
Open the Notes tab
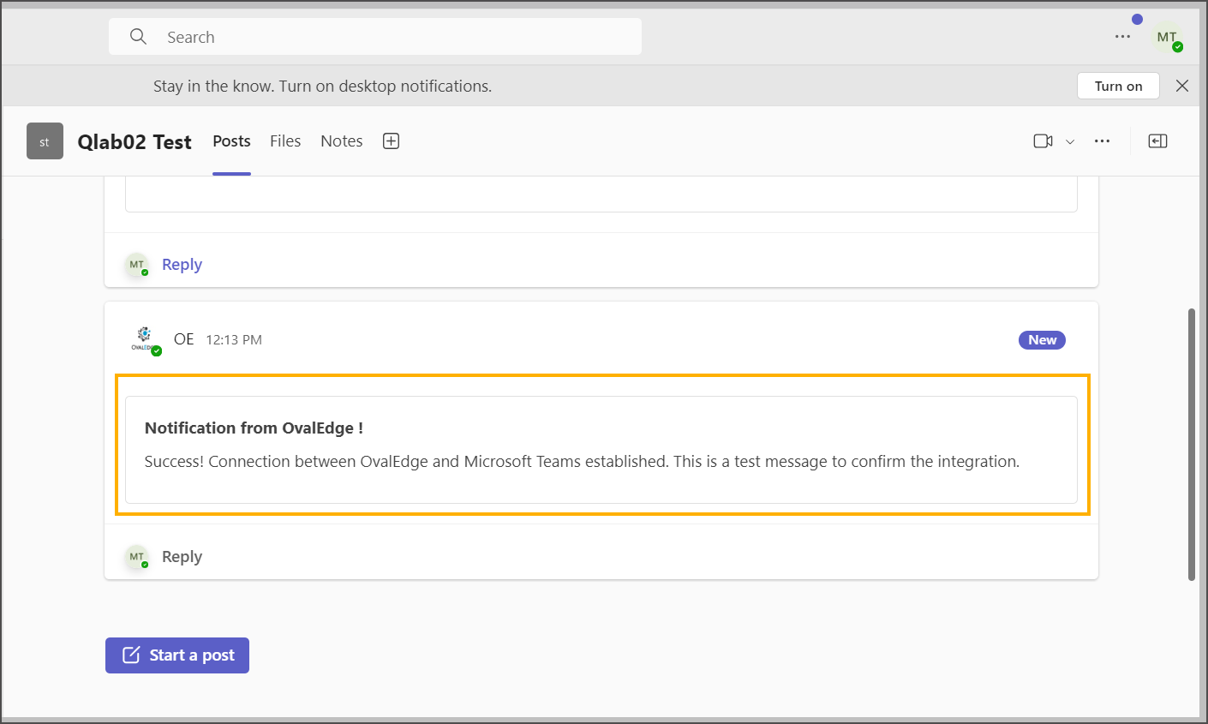tap(341, 141)
